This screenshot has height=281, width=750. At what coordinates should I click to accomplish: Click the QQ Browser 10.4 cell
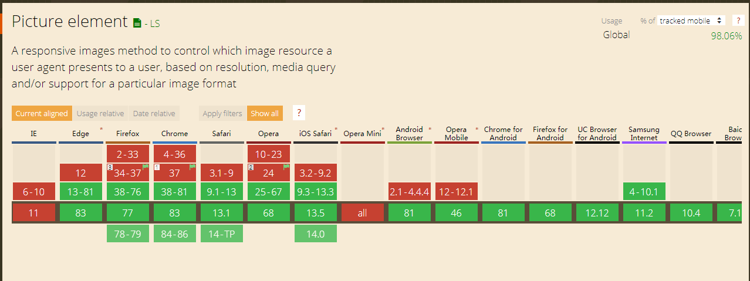click(691, 213)
